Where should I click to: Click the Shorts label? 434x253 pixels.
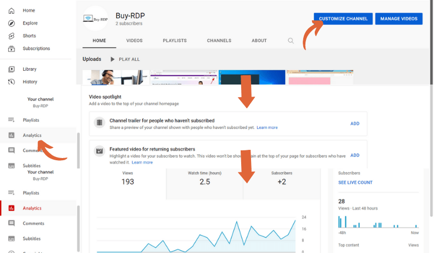[x=29, y=36]
